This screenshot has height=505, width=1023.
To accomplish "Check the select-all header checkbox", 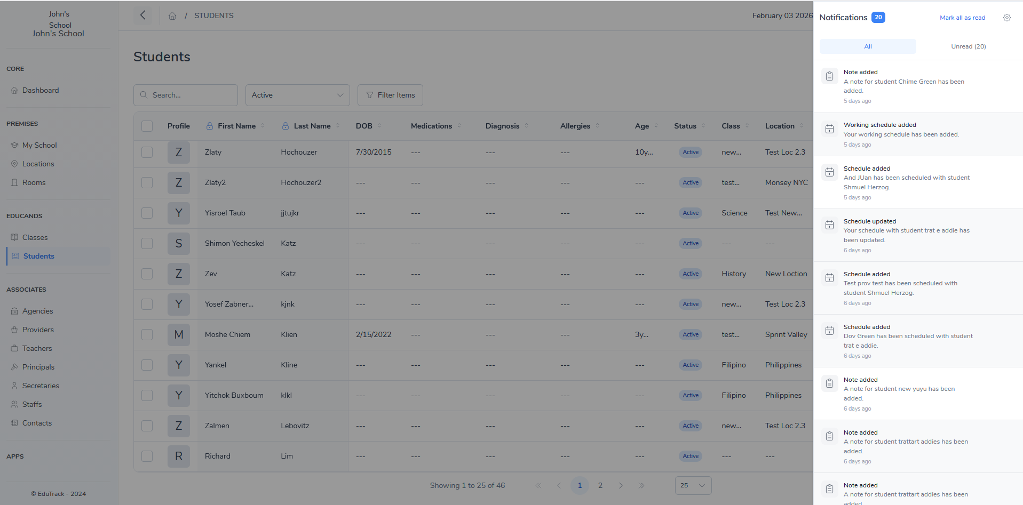I will (x=147, y=126).
